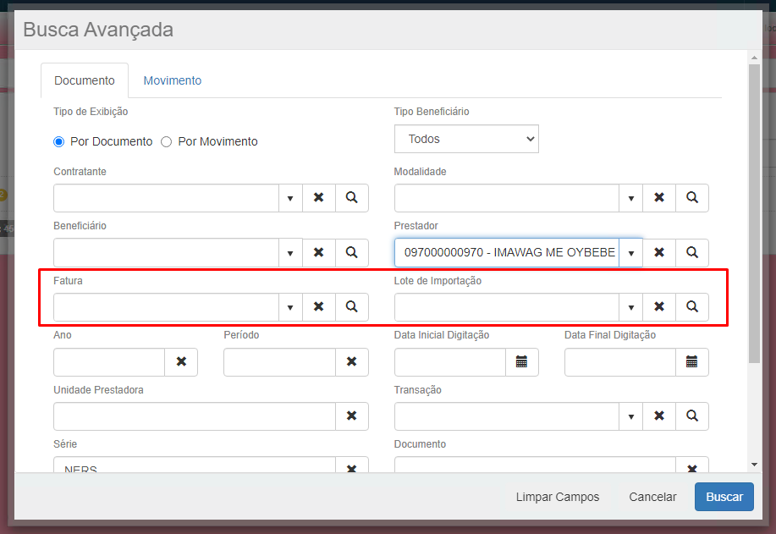Image resolution: width=776 pixels, height=534 pixels.
Task: Clear the Modalidade field with X icon
Action: [x=659, y=198]
